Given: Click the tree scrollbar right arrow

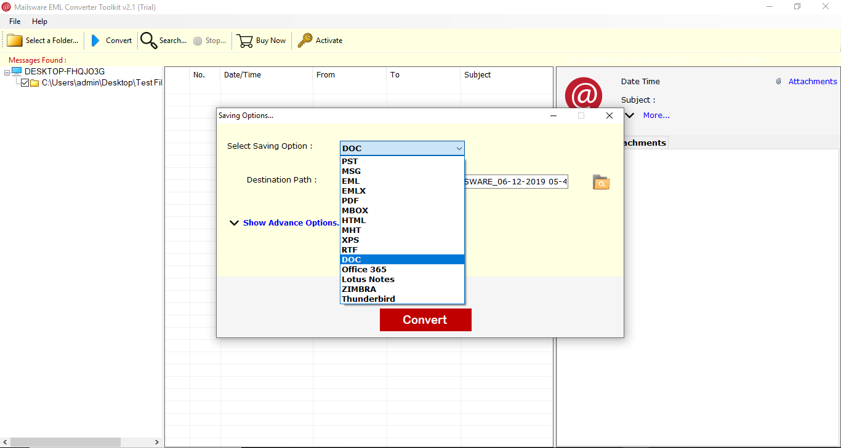Looking at the screenshot, I should tap(157, 442).
